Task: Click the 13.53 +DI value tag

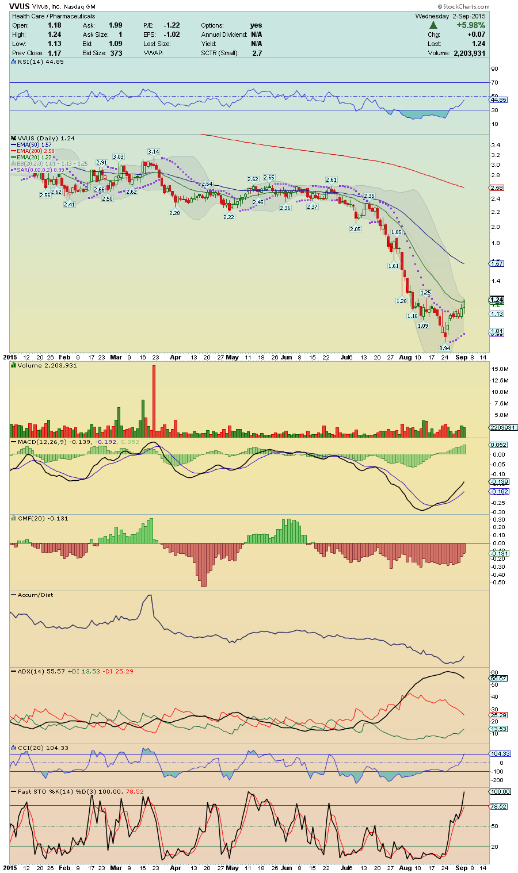Action: click(x=498, y=729)
